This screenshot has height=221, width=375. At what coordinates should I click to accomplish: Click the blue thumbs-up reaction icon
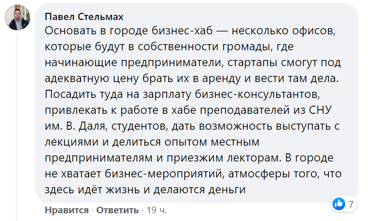pyautogui.click(x=339, y=204)
